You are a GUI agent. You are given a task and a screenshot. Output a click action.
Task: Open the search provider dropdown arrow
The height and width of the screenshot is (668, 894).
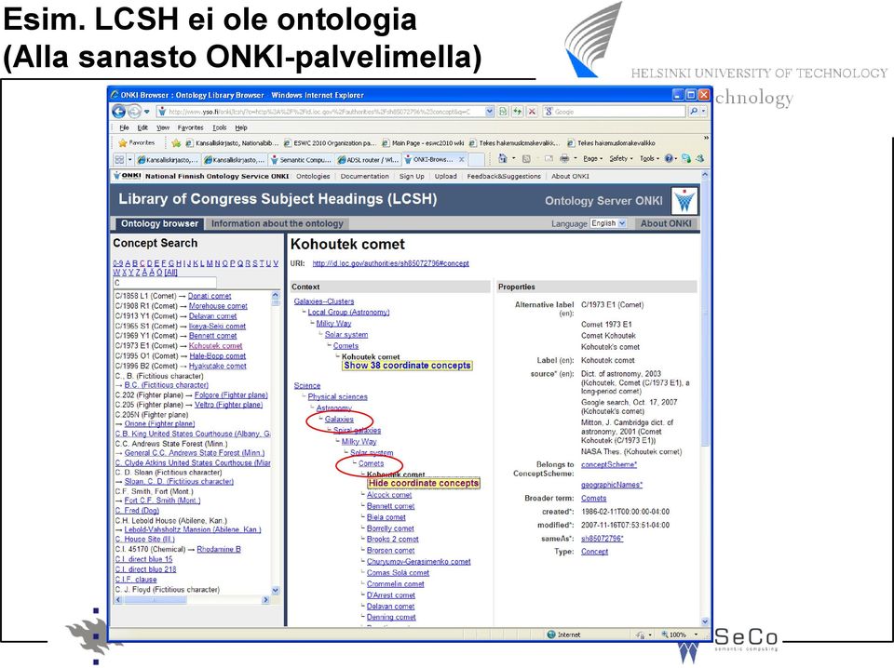tap(704, 112)
